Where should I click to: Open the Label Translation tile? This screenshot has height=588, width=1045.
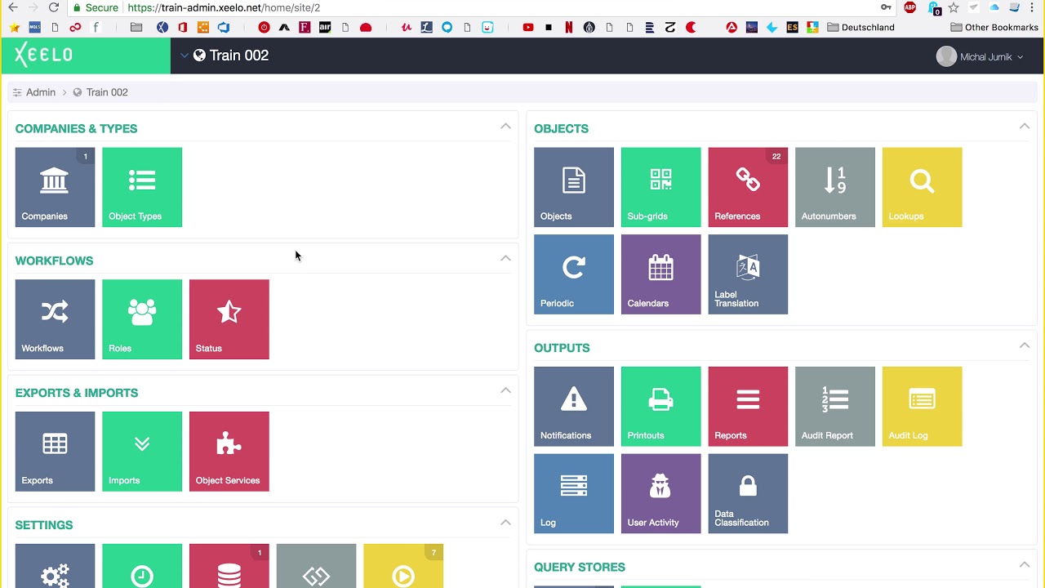click(748, 274)
